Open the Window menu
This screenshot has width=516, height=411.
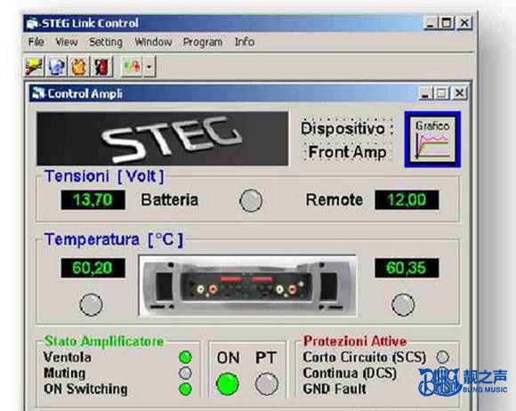click(153, 42)
